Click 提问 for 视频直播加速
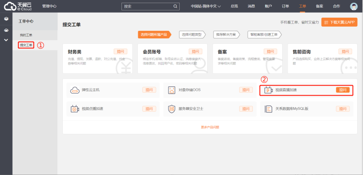 343,90
